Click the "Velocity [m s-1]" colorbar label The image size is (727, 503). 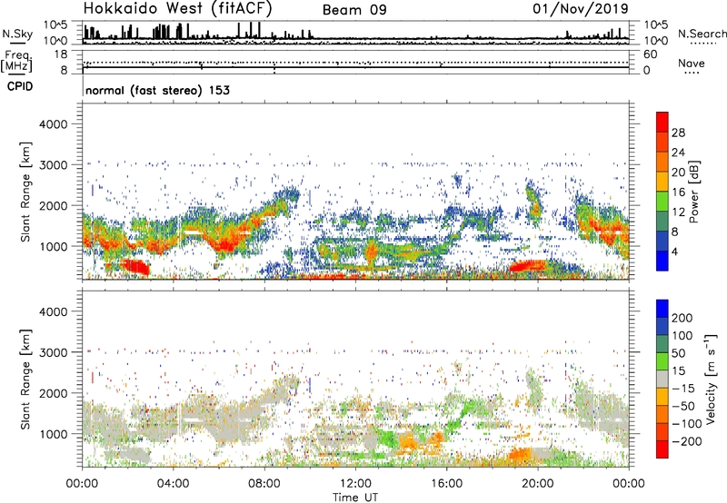(710, 379)
